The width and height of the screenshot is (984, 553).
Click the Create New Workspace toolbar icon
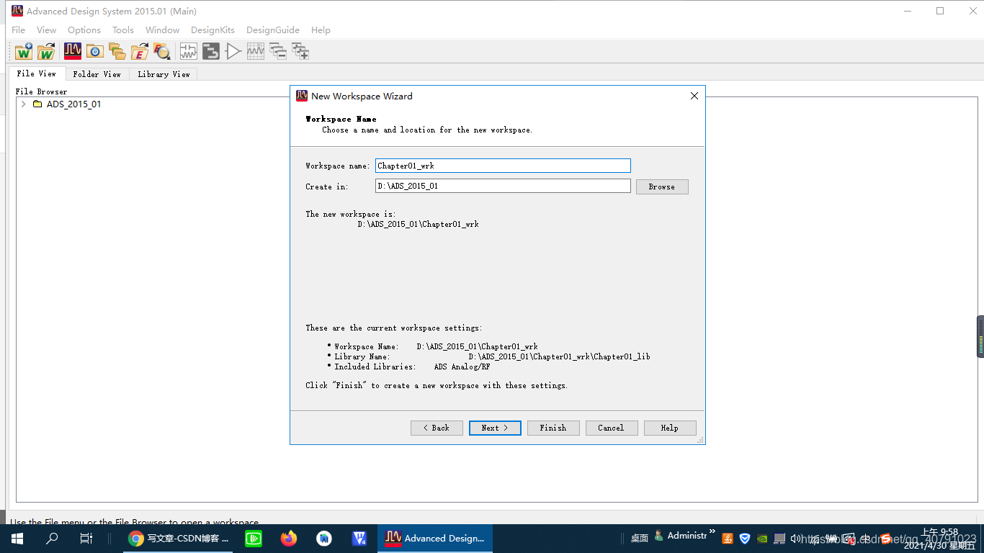(24, 51)
